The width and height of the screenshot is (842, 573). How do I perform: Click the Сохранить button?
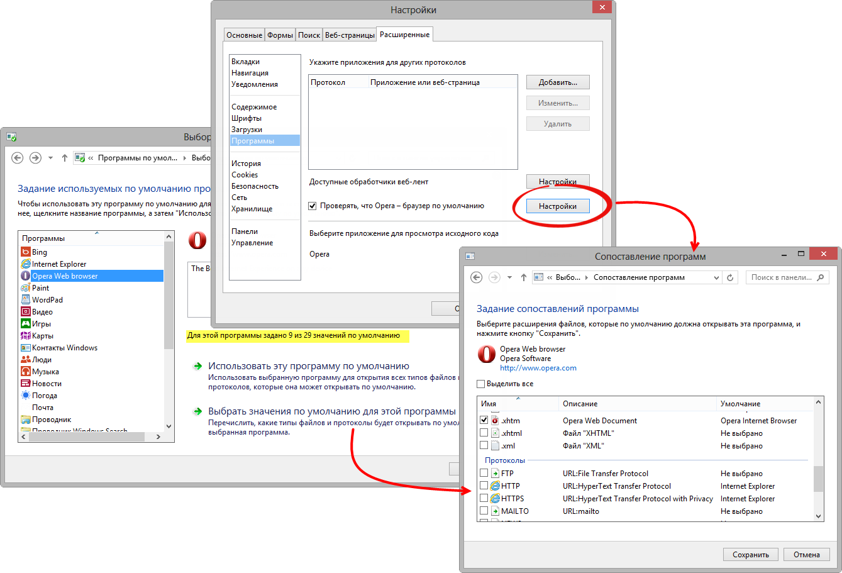pos(751,555)
